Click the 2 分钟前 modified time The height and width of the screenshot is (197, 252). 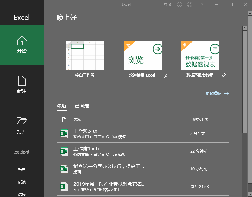(x=198, y=134)
